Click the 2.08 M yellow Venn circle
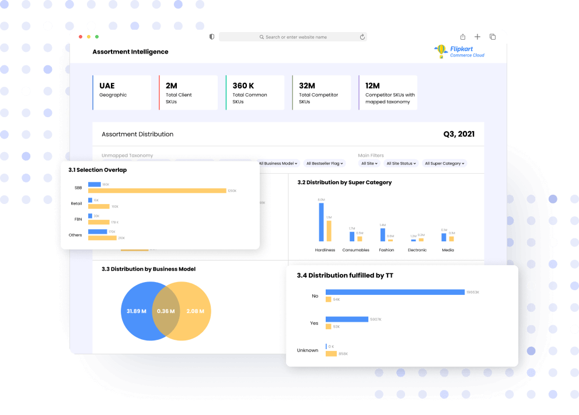The height and width of the screenshot is (415, 579). 195,311
